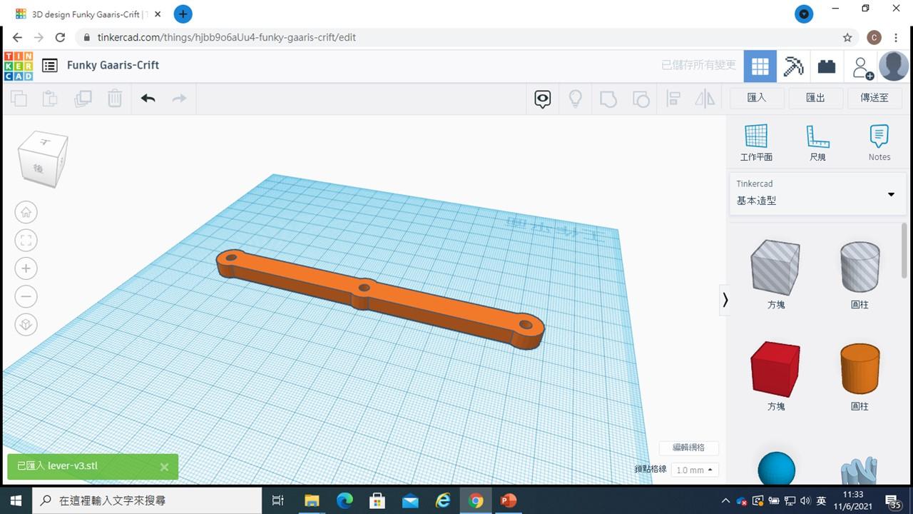Viewport: 913px width, 514px height.
Task: Click the Home view button
Action: (26, 212)
